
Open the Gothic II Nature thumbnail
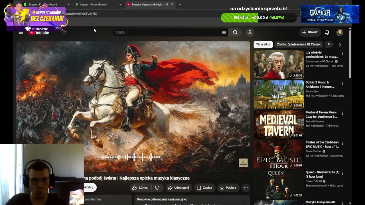(279, 94)
